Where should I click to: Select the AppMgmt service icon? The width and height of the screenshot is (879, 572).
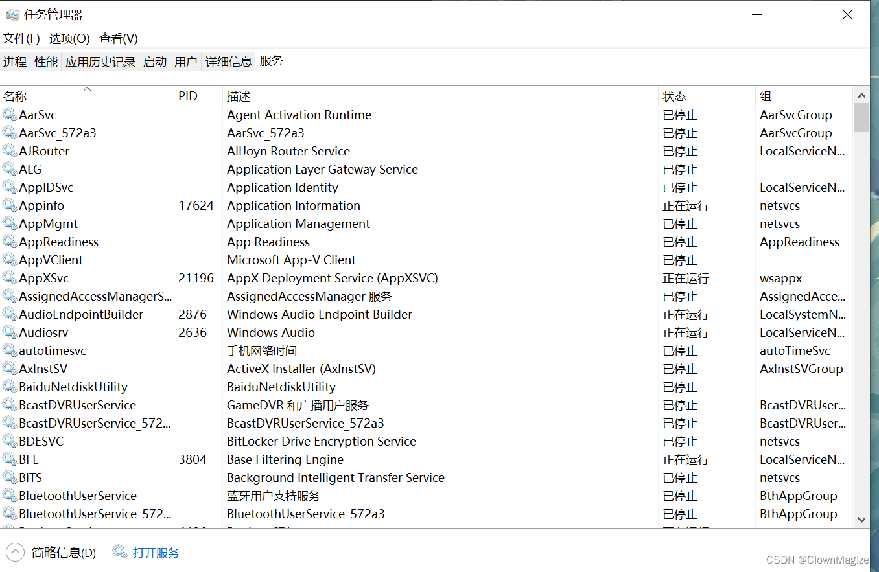tap(9, 223)
